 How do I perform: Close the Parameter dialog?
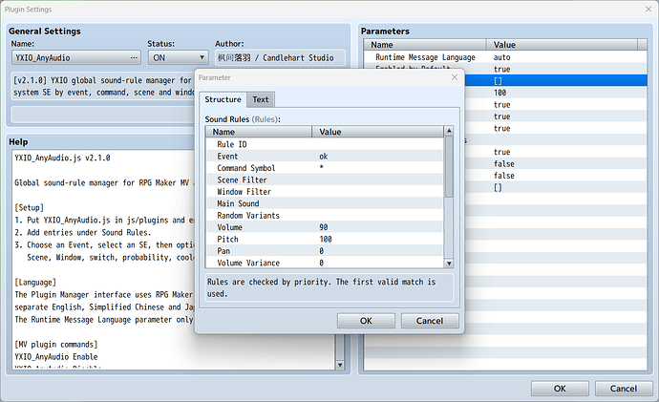[x=455, y=77]
